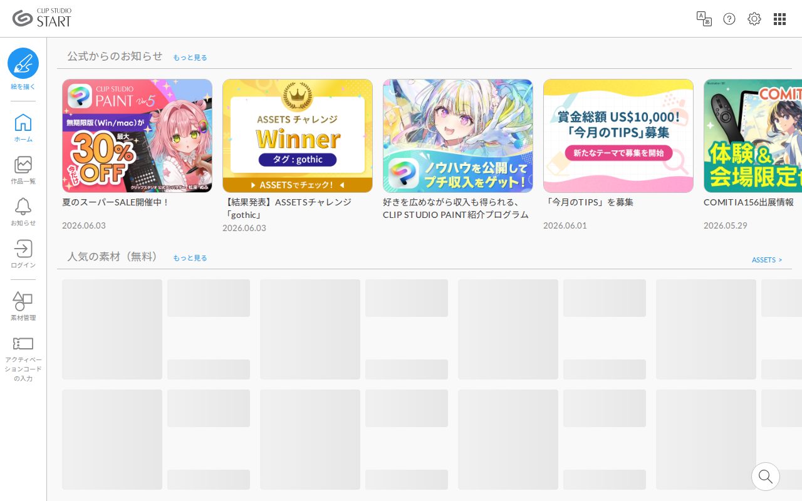This screenshot has height=501, width=802.
Task: Open 作品一覧 in the sidebar
Action: [x=23, y=170]
